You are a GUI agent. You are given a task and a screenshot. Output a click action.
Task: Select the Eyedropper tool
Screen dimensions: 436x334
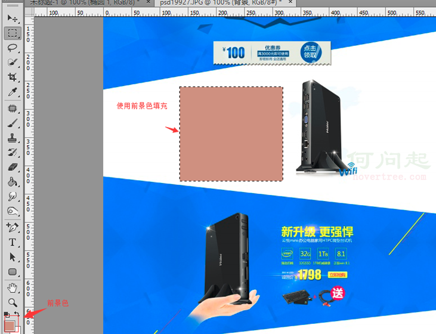click(x=12, y=92)
